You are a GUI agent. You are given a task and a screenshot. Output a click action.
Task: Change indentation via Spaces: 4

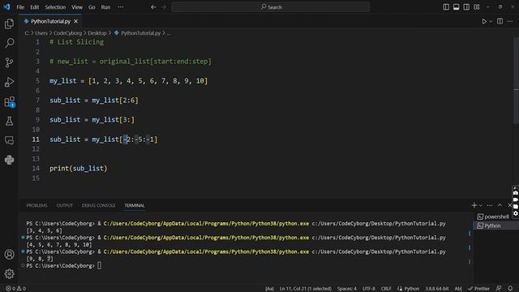tap(346, 289)
